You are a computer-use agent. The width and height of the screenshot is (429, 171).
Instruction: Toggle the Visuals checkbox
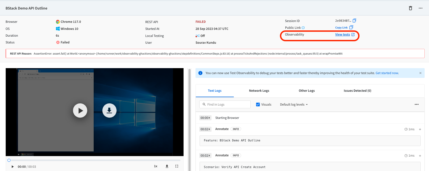coord(258,104)
